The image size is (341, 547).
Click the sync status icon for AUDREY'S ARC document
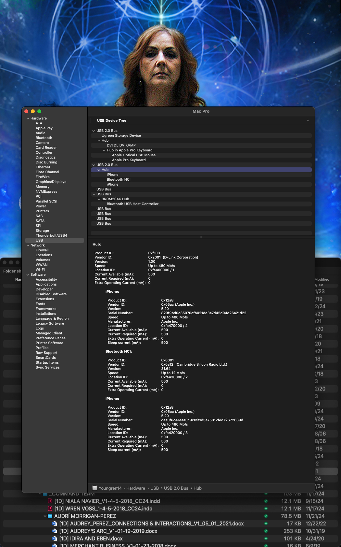click(x=266, y=531)
